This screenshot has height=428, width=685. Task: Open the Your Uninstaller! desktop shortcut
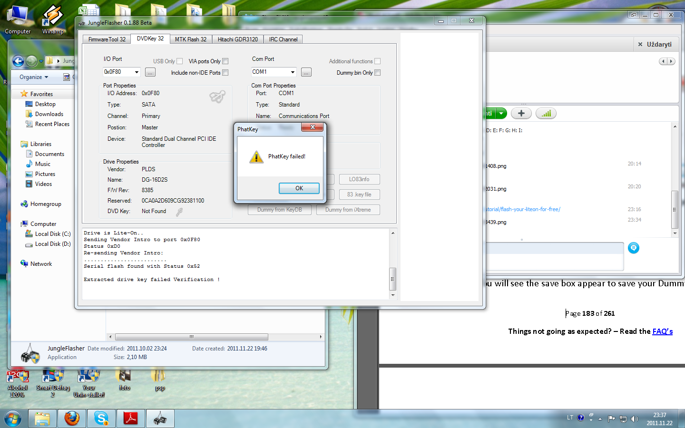tap(89, 383)
